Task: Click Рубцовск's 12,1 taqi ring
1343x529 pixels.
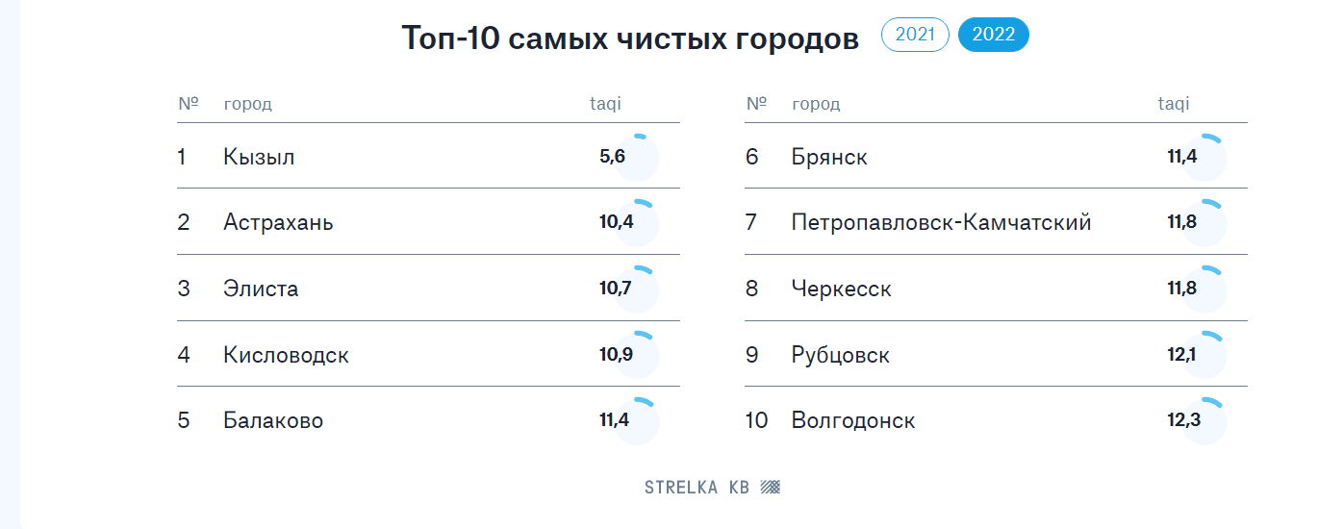Action: 1204,355
